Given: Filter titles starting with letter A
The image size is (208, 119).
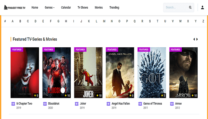Looking at the screenshot, I should pyautogui.click(x=12, y=21).
